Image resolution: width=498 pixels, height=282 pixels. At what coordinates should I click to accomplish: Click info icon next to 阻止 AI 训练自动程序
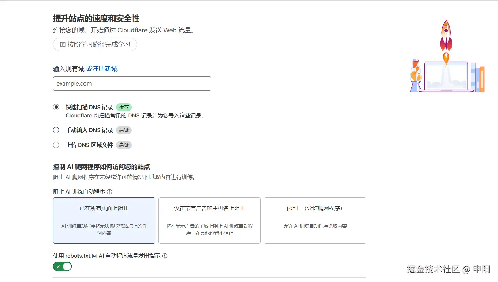pos(110,192)
